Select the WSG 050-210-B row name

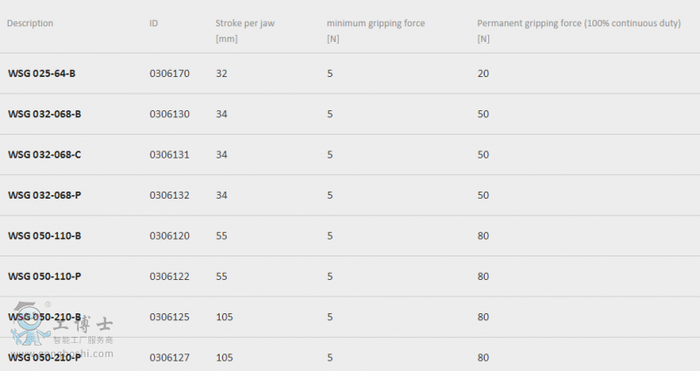pyautogui.click(x=45, y=318)
